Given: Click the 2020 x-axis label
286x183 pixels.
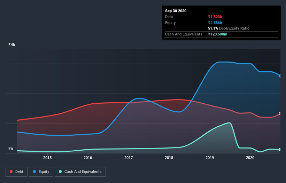Looking at the screenshot, I should click(x=250, y=158).
